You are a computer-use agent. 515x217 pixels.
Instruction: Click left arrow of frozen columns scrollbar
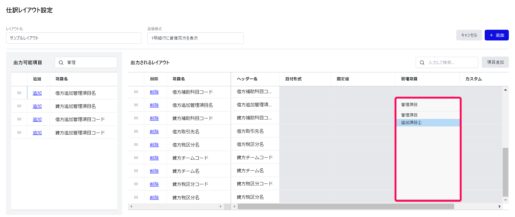coord(131,206)
